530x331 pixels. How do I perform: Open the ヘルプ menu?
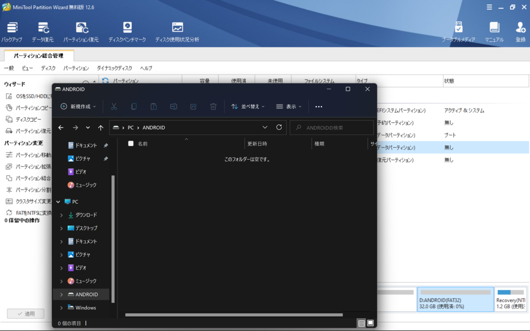click(x=146, y=68)
